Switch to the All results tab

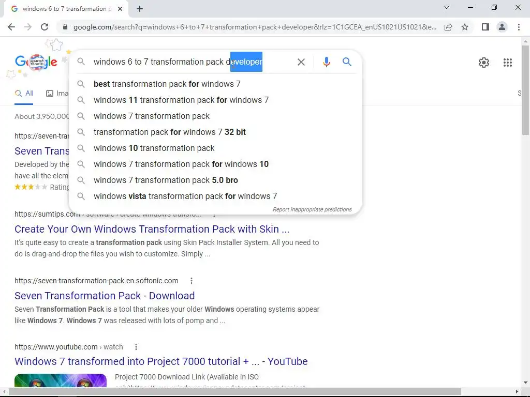[24, 94]
